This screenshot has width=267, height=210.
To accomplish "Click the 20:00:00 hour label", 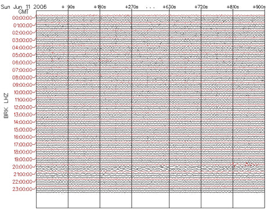I will [22, 167].
